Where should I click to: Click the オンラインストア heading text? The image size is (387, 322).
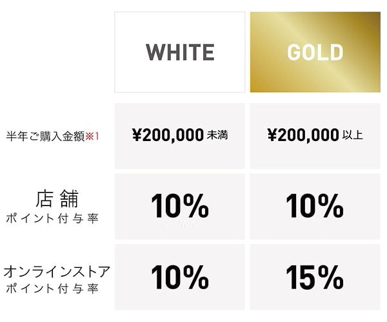point(57,272)
